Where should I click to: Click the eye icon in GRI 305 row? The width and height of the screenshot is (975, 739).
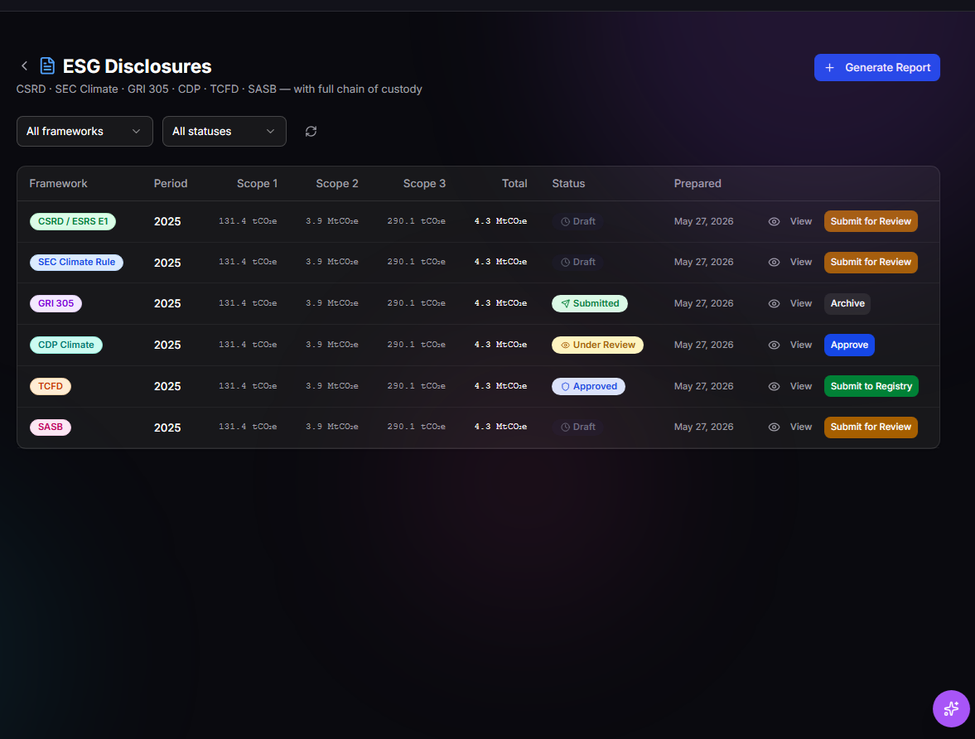coord(774,303)
